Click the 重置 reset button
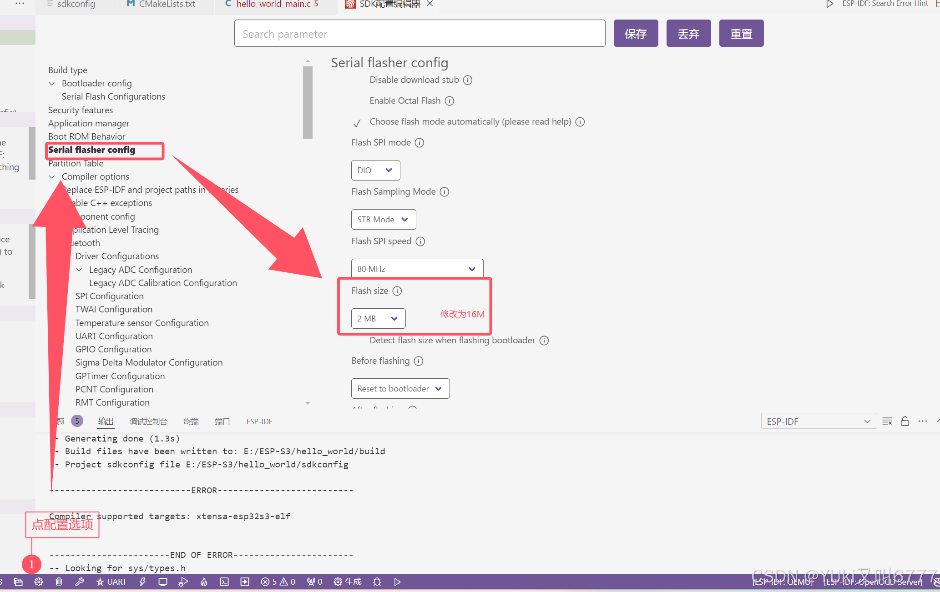This screenshot has width=940, height=592. pyautogui.click(x=741, y=34)
